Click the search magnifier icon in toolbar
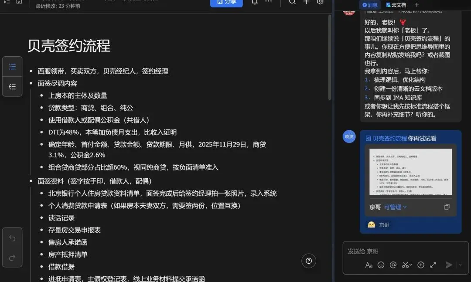 (x=292, y=2)
